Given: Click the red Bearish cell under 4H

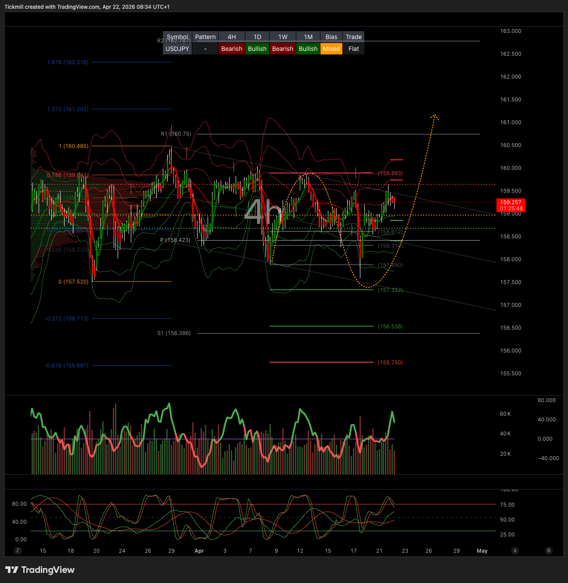Looking at the screenshot, I should [231, 49].
